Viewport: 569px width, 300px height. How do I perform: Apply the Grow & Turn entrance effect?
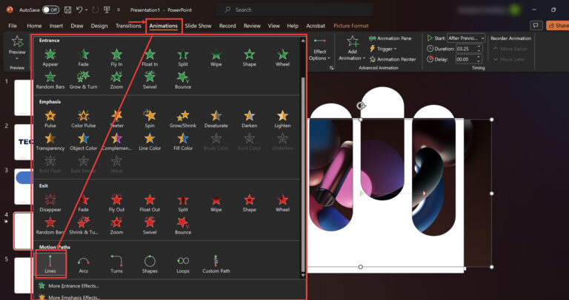[84, 81]
